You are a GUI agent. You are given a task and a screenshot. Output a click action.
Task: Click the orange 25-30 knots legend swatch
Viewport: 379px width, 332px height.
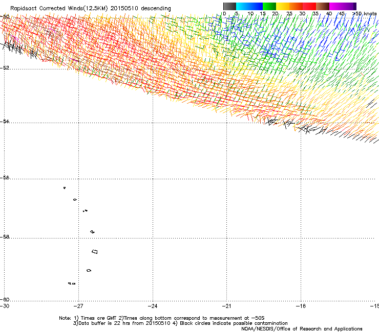click(296, 6)
